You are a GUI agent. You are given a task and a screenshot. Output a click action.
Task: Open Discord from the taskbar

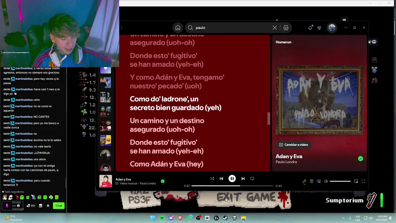(171, 218)
